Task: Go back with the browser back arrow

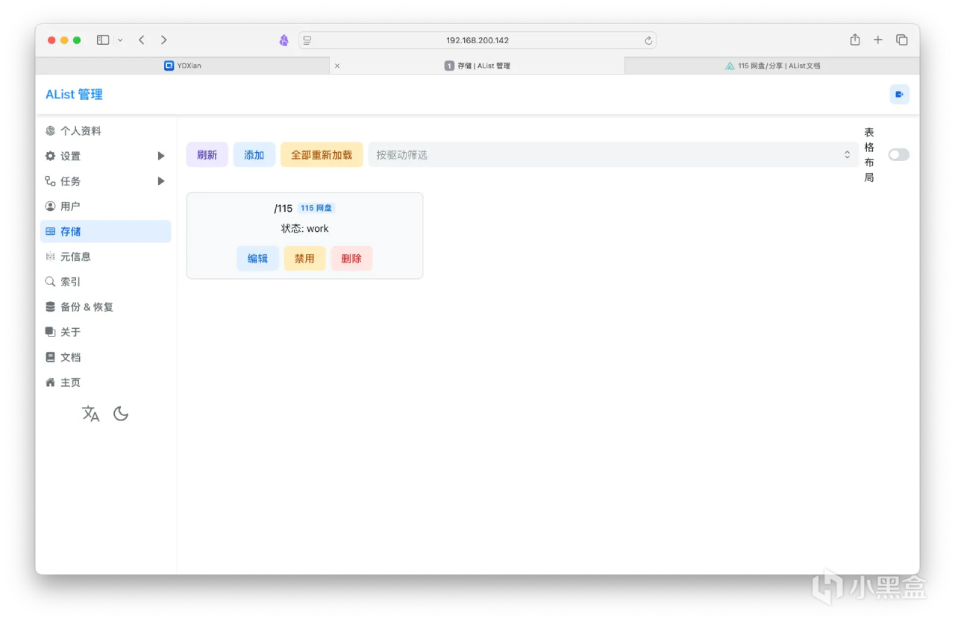Action: (x=142, y=40)
